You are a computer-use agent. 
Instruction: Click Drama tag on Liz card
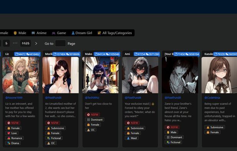coord(13,143)
